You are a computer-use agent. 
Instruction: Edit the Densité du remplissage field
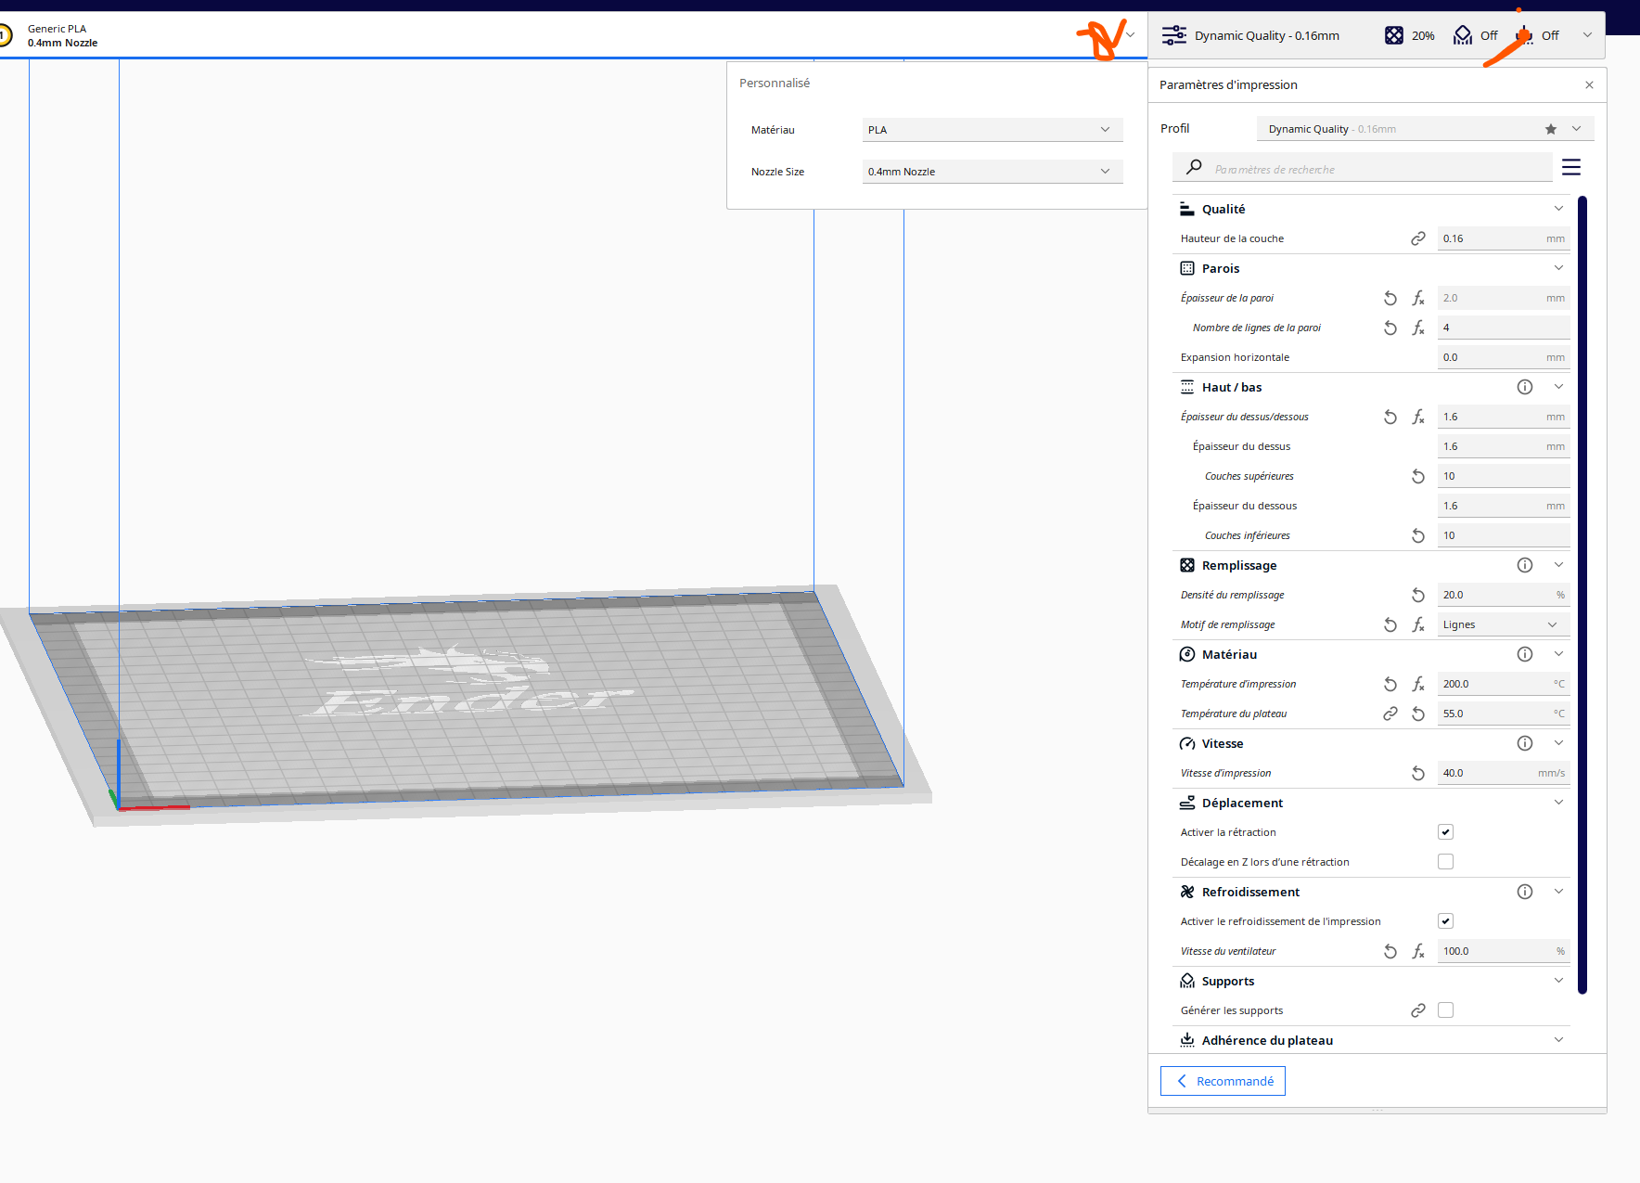(1504, 595)
